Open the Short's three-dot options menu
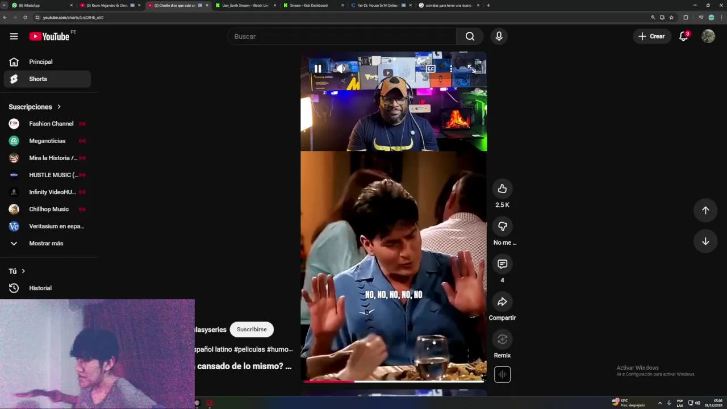The width and height of the screenshot is (727, 409). click(450, 69)
